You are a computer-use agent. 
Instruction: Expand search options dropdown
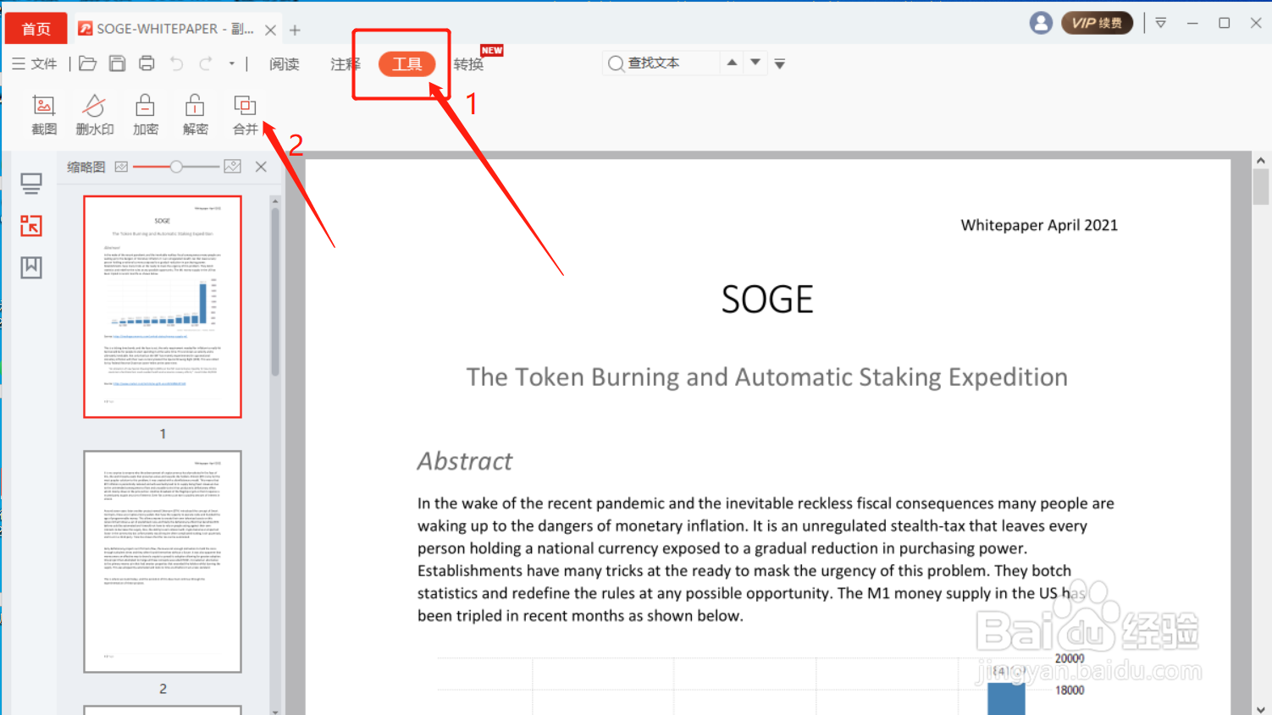pyautogui.click(x=780, y=63)
